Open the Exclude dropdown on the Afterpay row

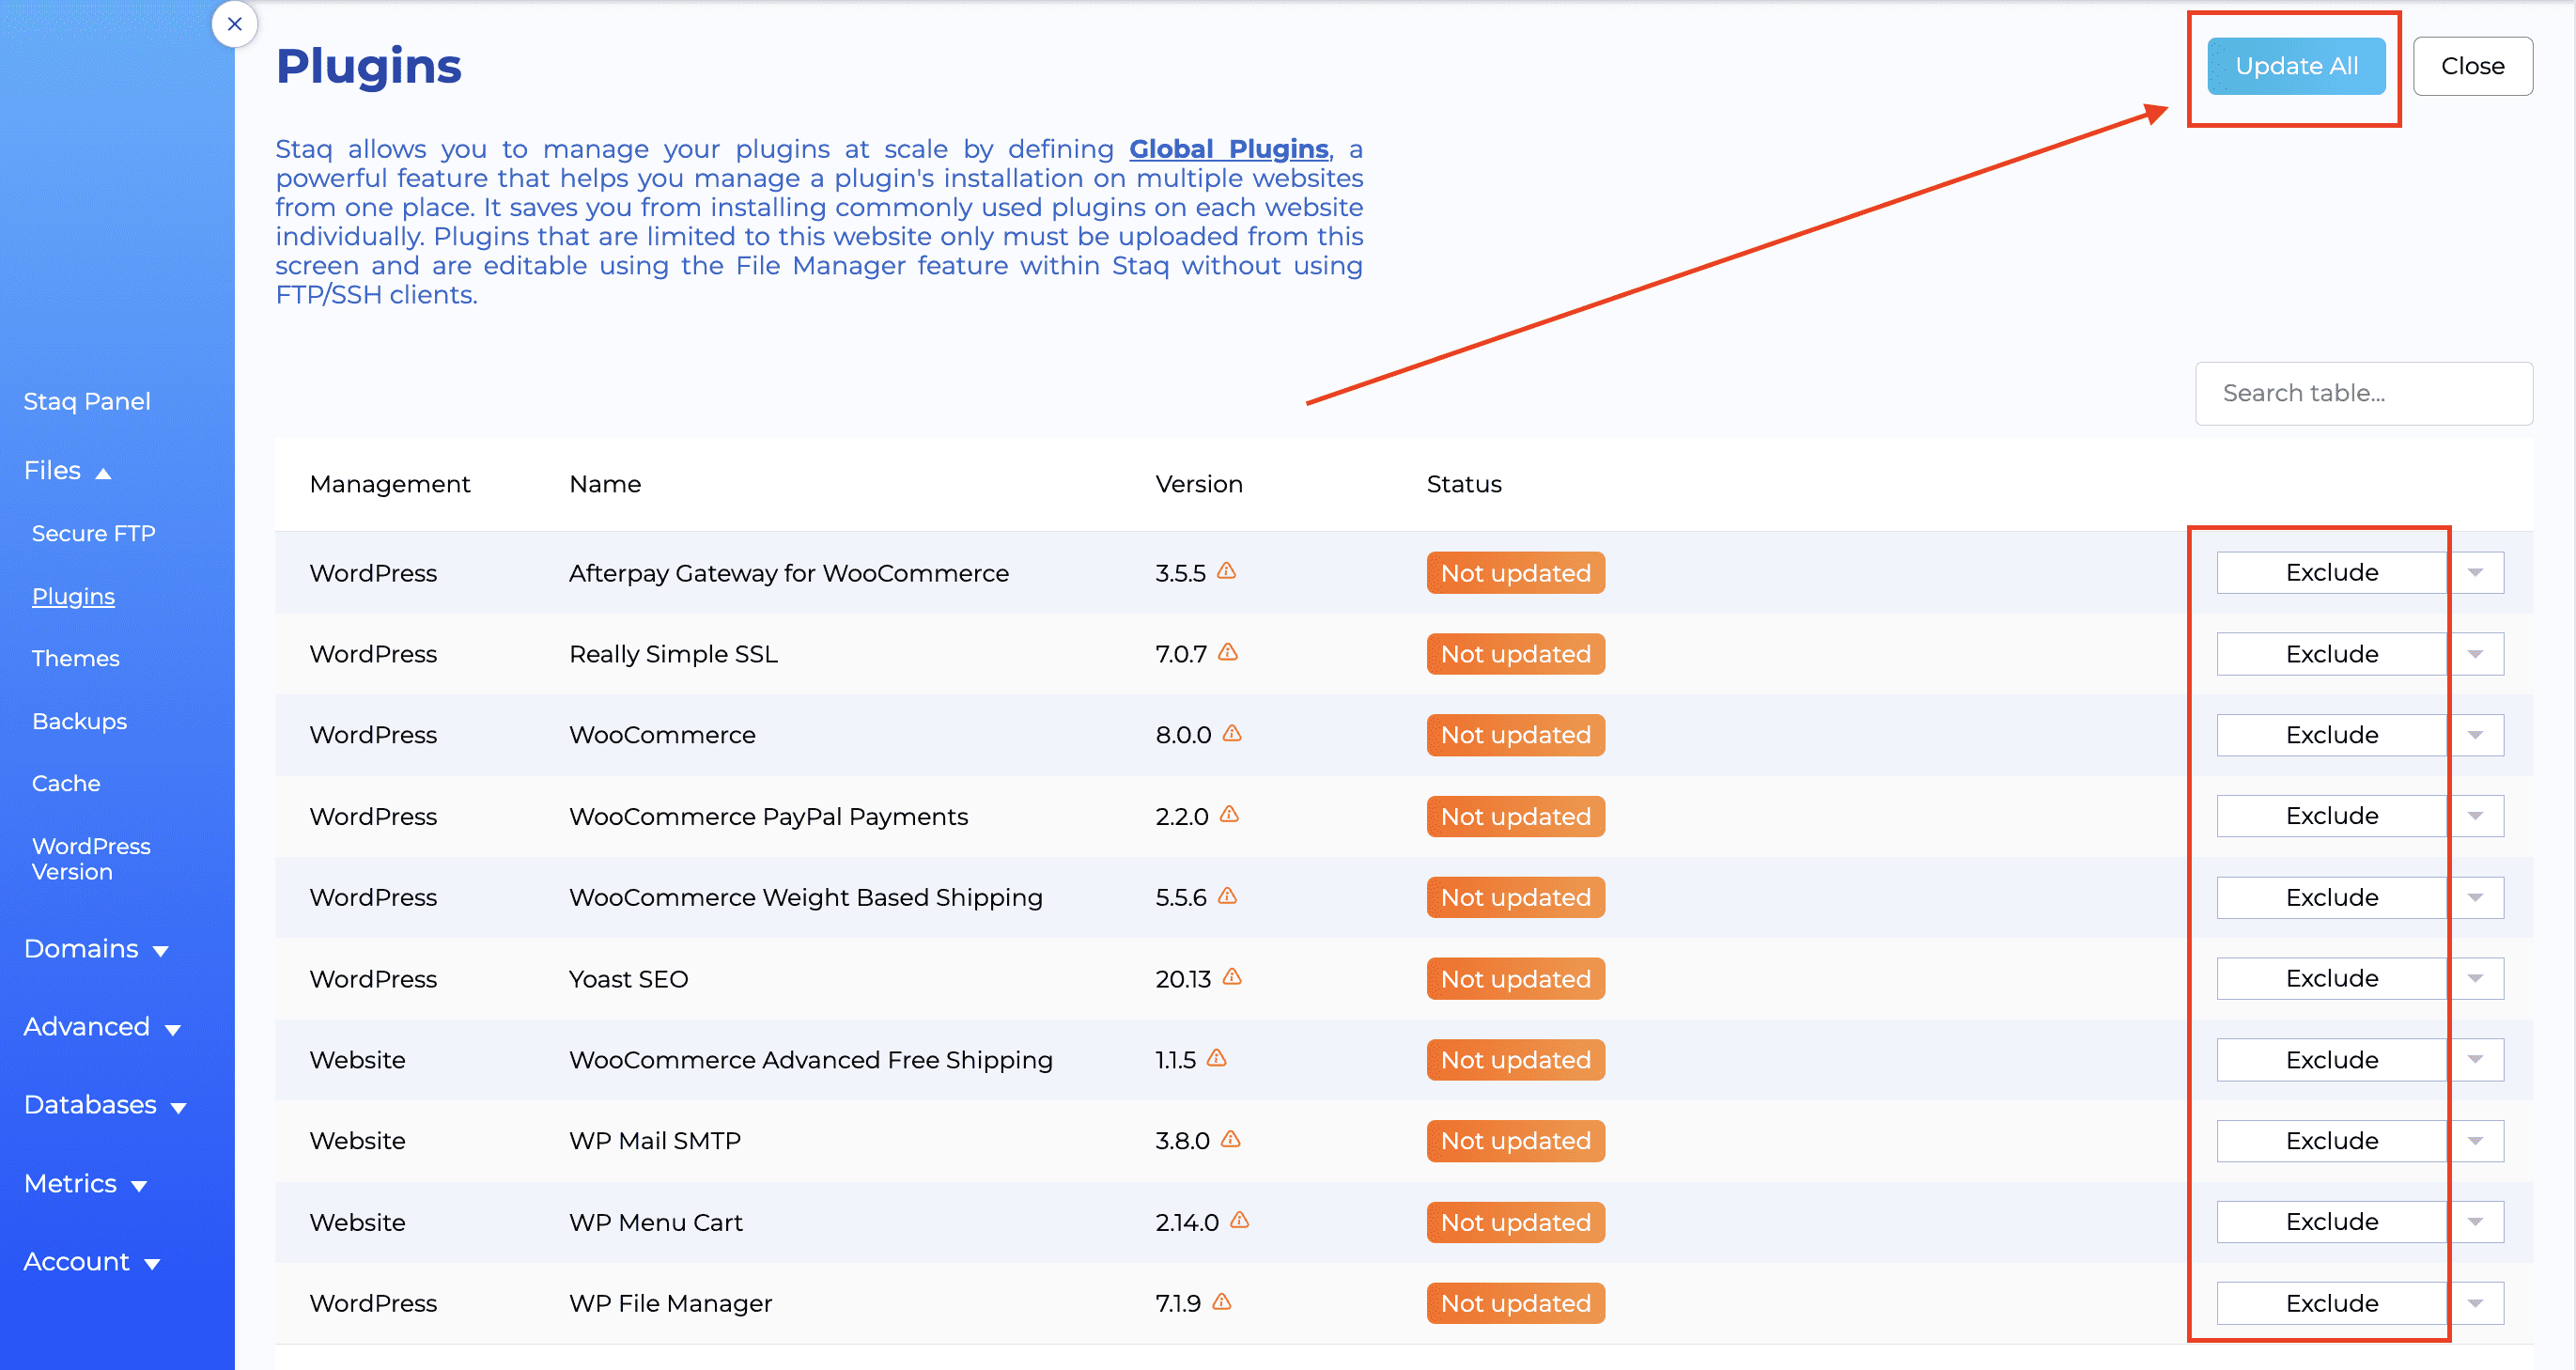(x=2475, y=572)
